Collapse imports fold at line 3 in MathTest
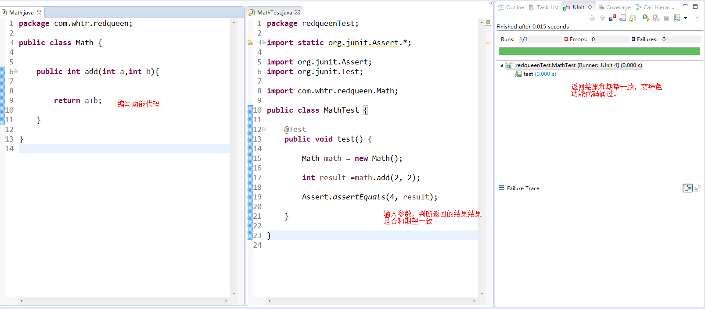Image resolution: width=705 pixels, height=309 pixels. 263,43
